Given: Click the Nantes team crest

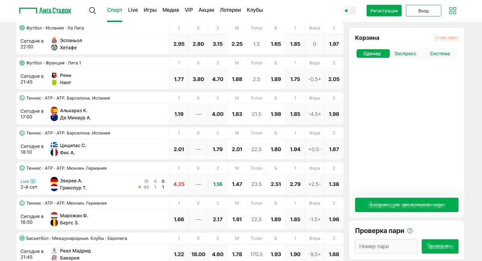Looking at the screenshot, I should (54, 83).
